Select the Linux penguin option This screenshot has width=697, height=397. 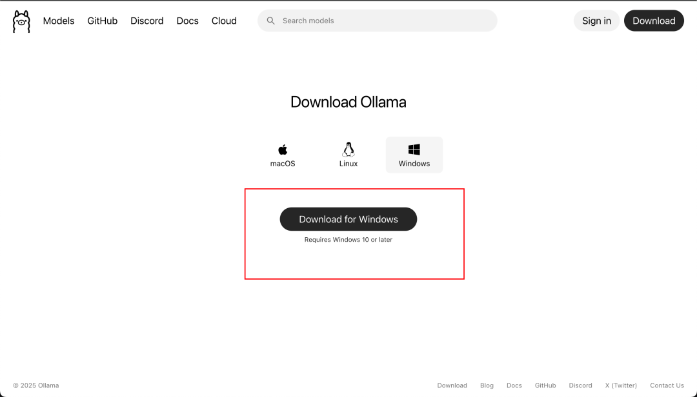[348, 155]
